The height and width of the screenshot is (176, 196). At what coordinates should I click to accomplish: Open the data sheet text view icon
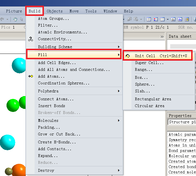click(149, 20)
